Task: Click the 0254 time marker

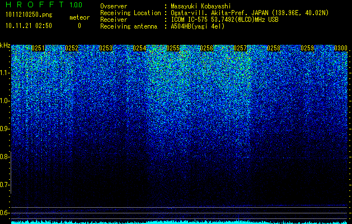Action: click(x=139, y=48)
